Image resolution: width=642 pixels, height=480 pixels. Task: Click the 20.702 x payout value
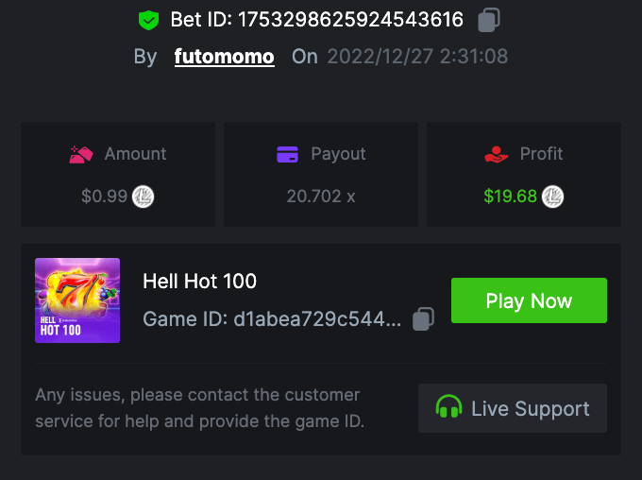321,197
